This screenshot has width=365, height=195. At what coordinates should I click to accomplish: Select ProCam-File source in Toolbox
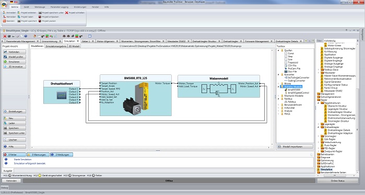pos(292,69)
